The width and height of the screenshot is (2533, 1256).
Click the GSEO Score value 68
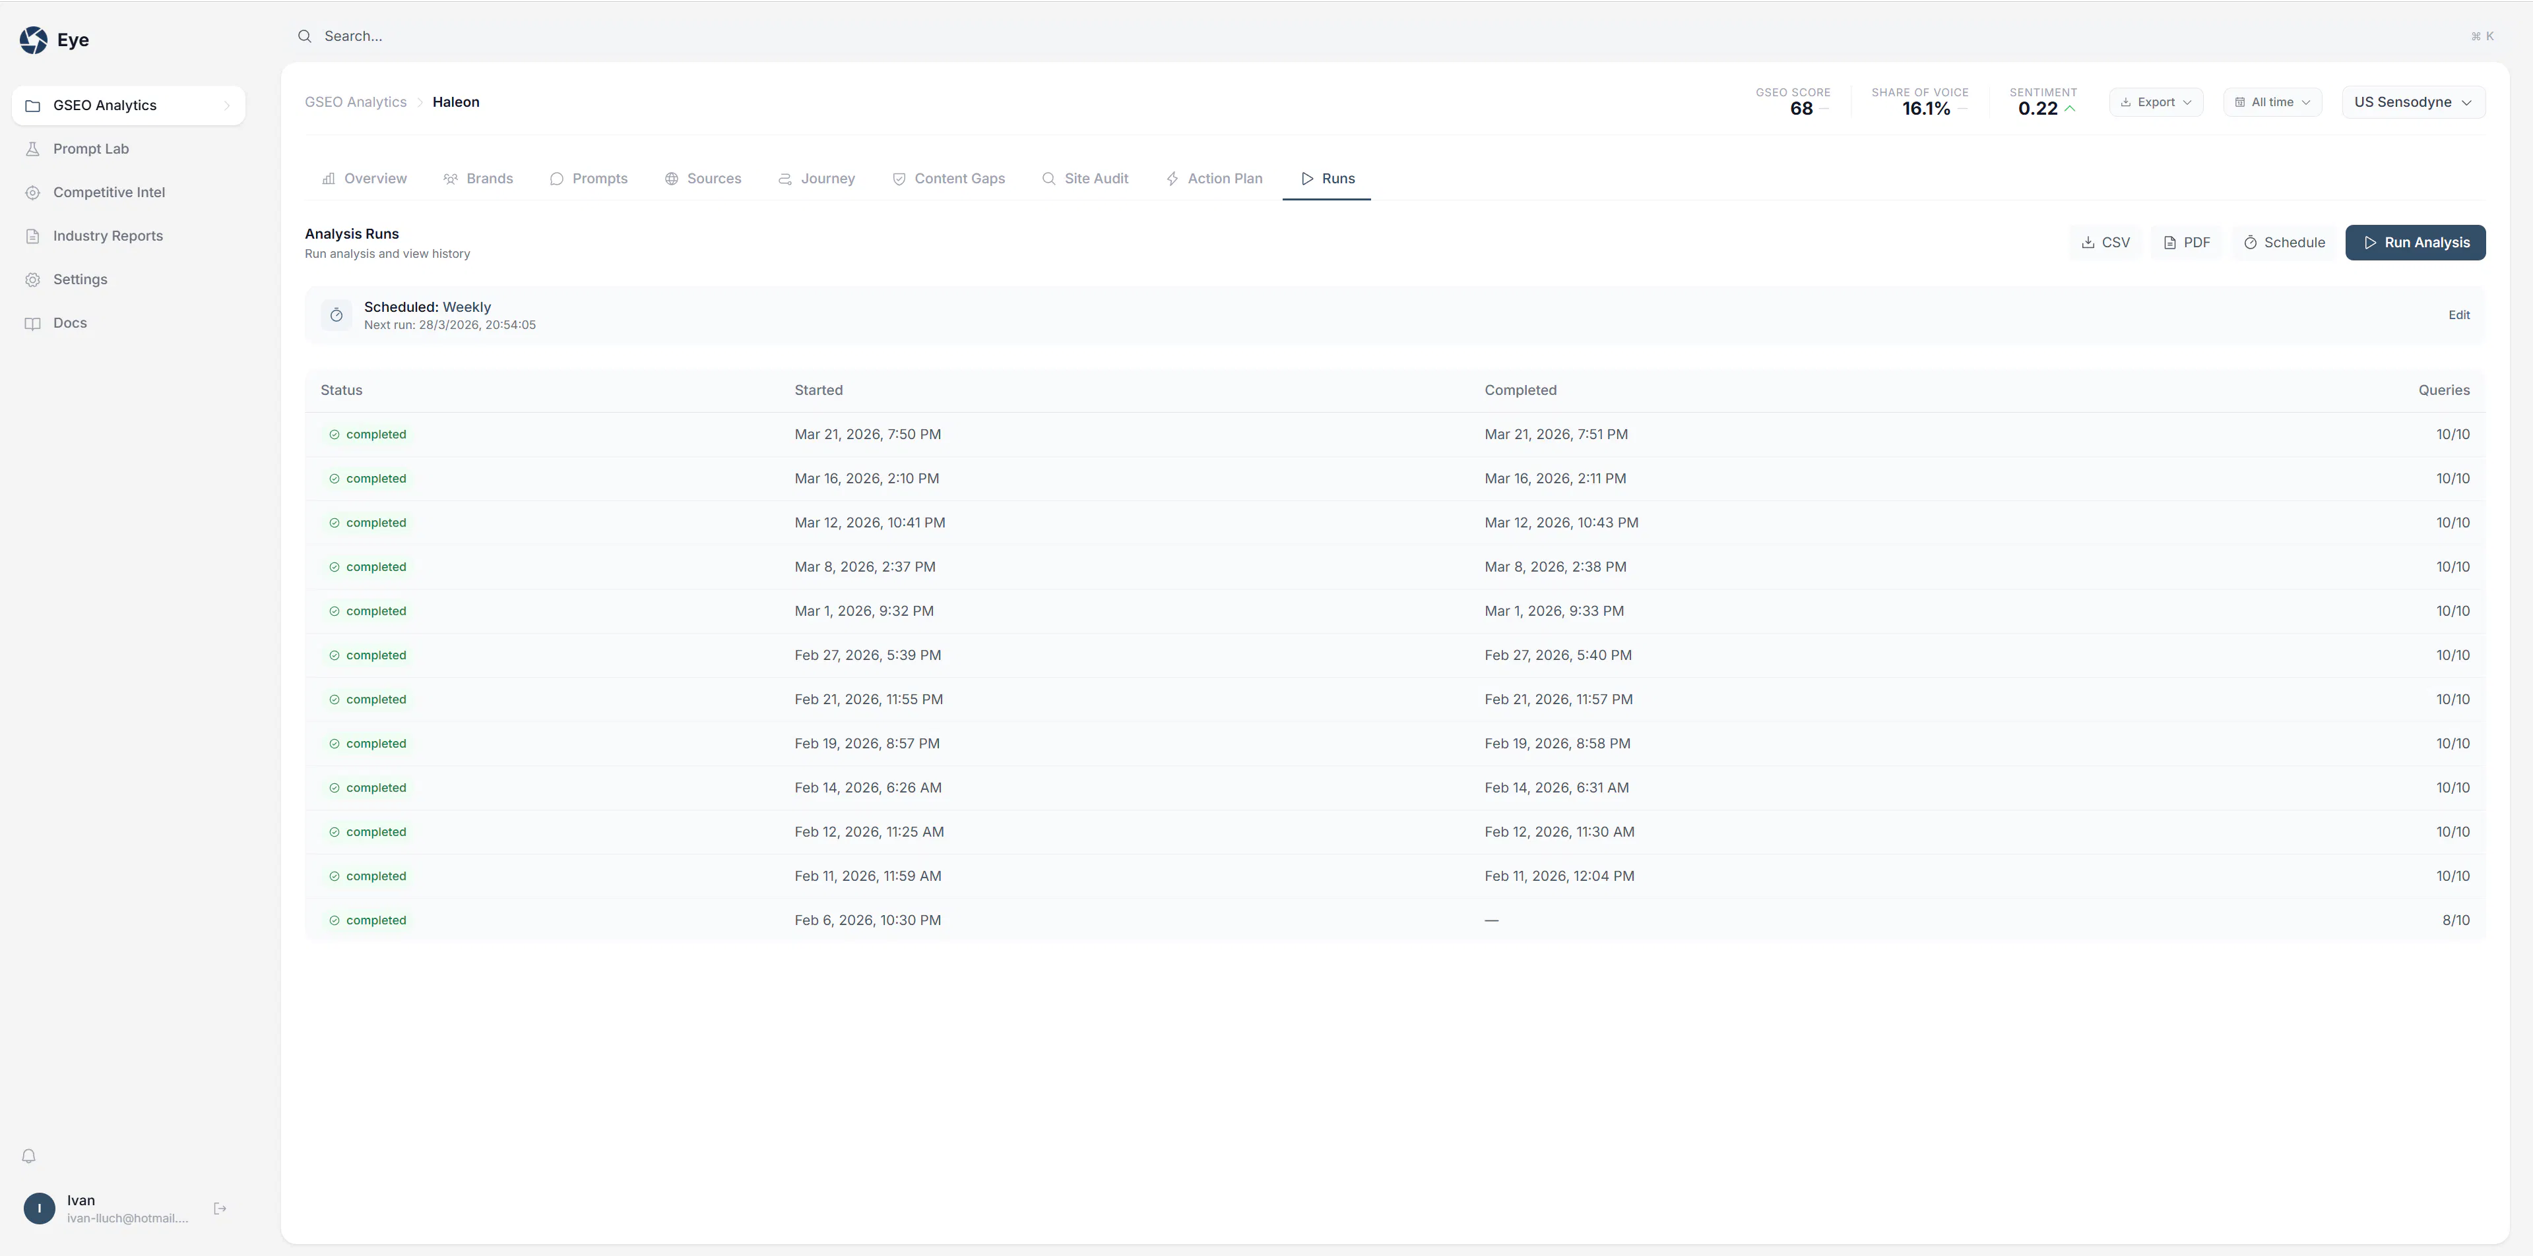(1801, 109)
